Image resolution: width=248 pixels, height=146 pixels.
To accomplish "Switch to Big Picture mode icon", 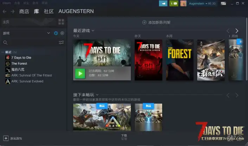I will (223, 3).
